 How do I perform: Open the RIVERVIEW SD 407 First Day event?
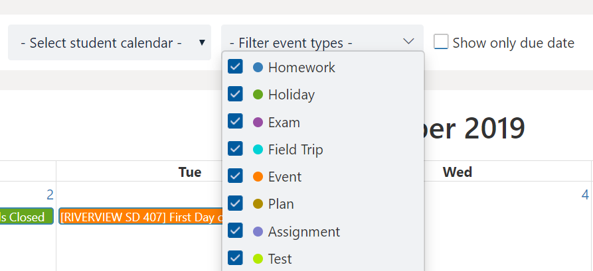(140, 217)
